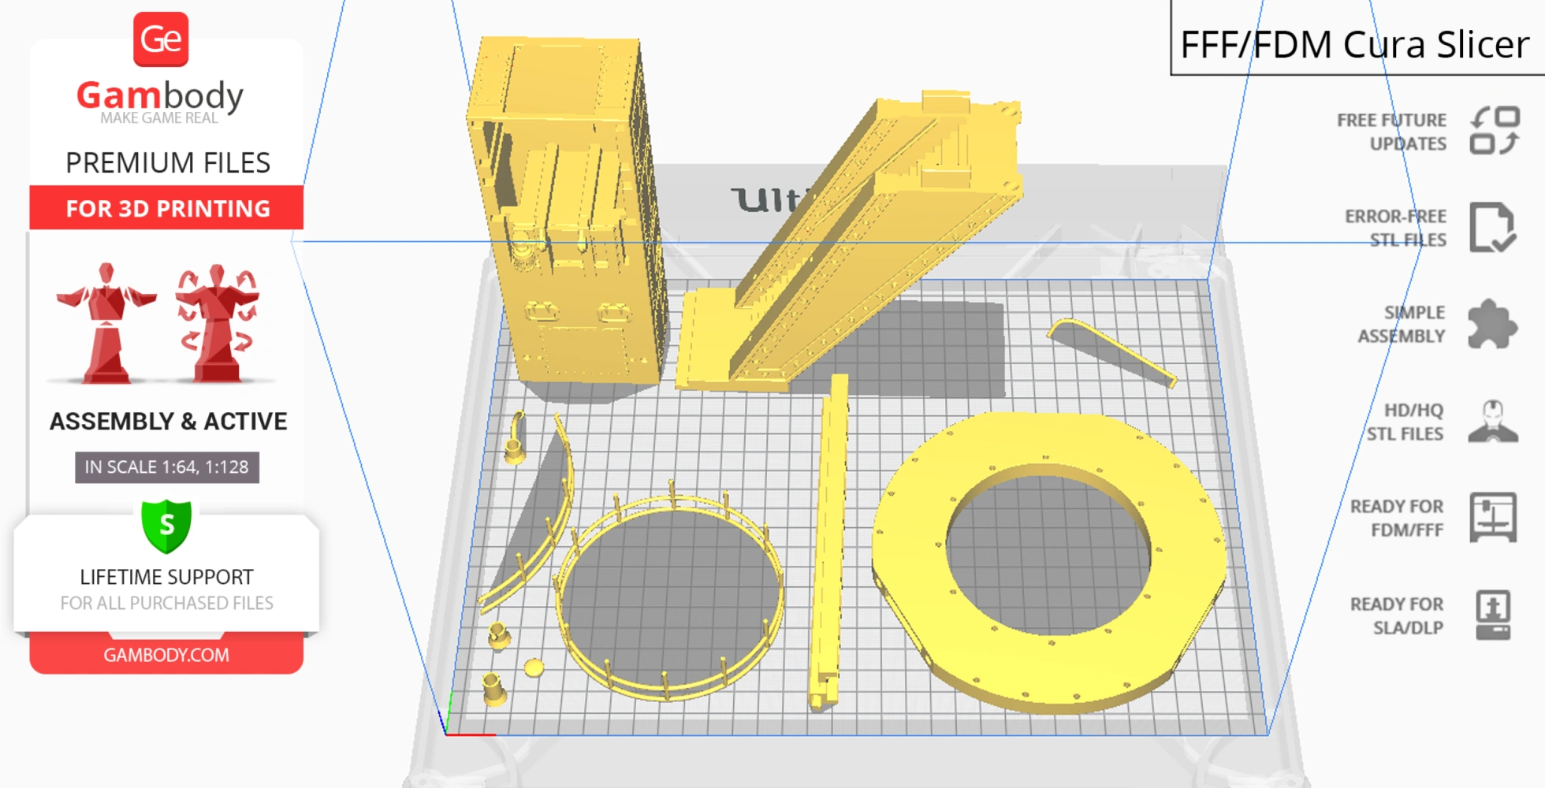1545x788 pixels.
Task: Select the Ready For SLA/DLP icon
Action: (x=1495, y=615)
